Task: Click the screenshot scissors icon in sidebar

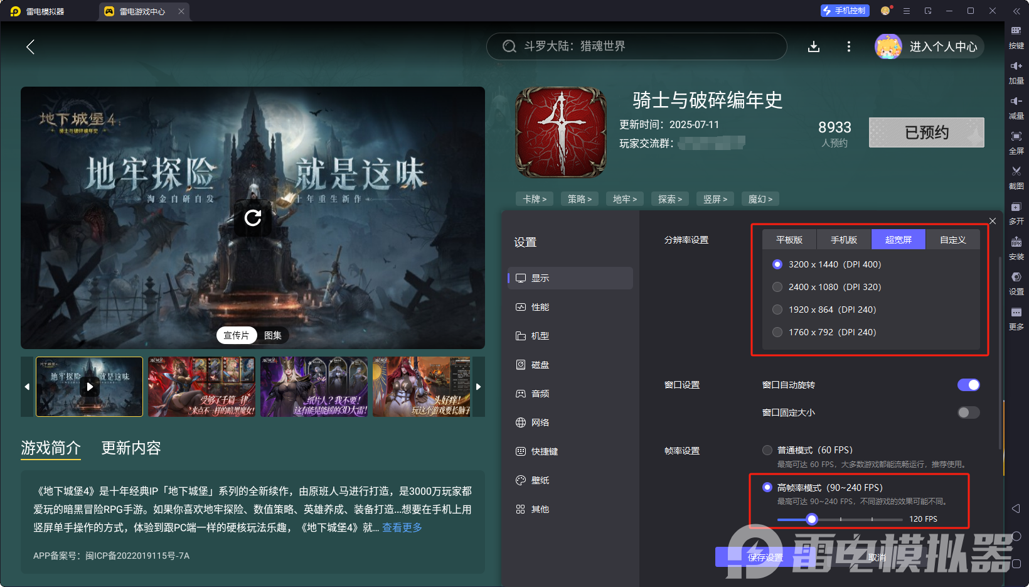Action: tap(1016, 171)
